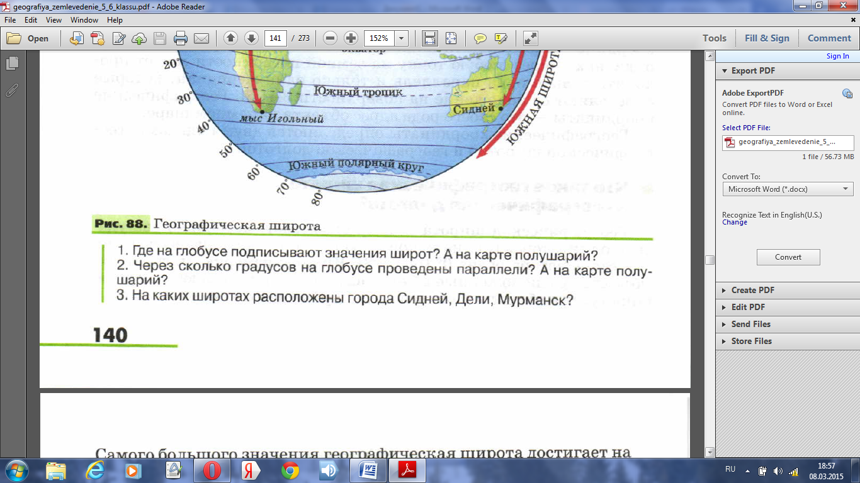The image size is (860, 483).
Task: Open Yandex browser from taskbar
Action: click(251, 470)
